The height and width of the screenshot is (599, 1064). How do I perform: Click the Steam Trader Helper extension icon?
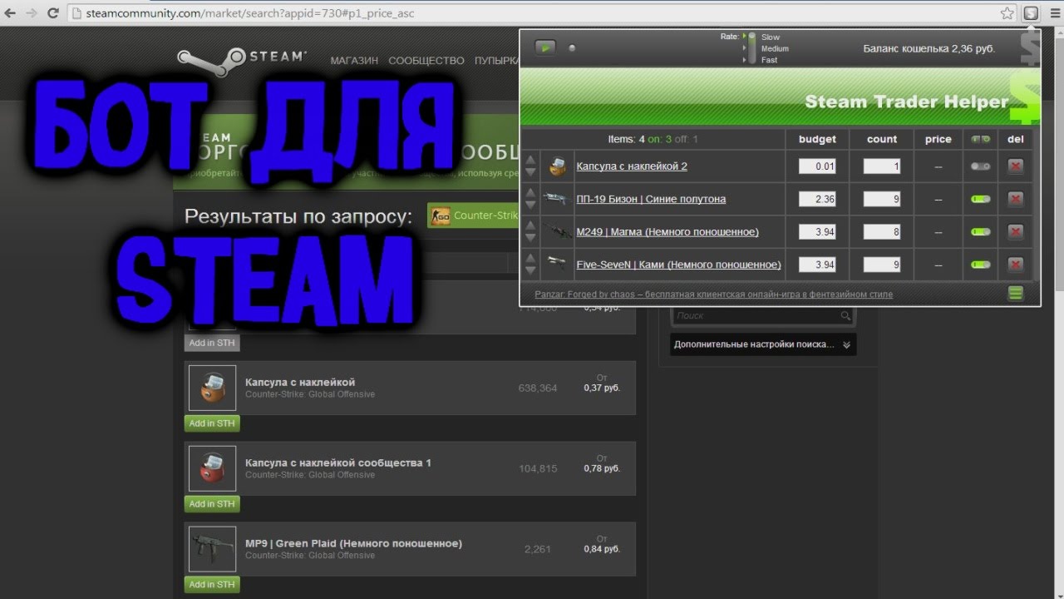tap(1031, 13)
